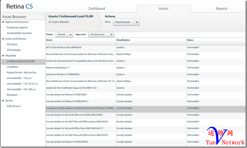The image size is (247, 148).
Task: Click Update Rollups cell in Windows Vista row
Action: coord(124,54)
